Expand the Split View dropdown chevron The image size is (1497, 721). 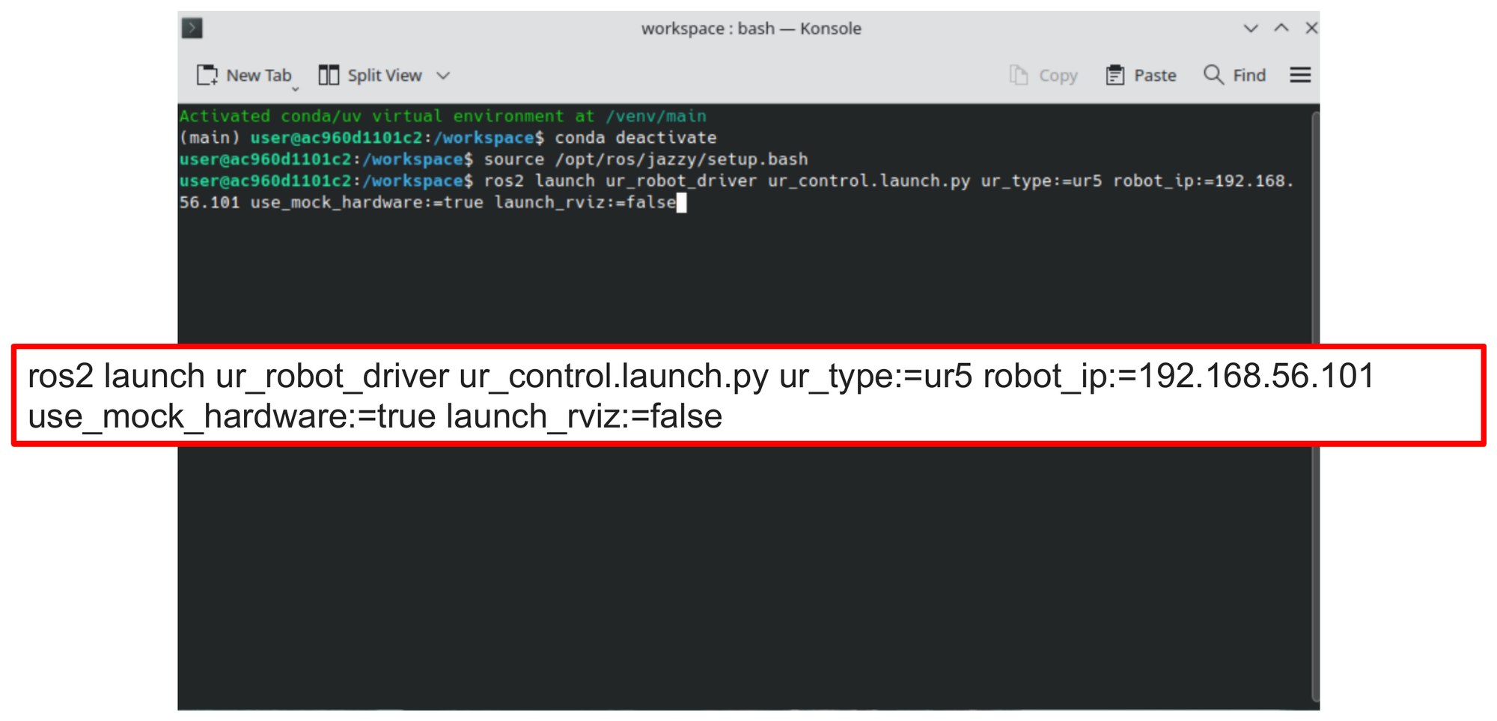pyautogui.click(x=443, y=75)
